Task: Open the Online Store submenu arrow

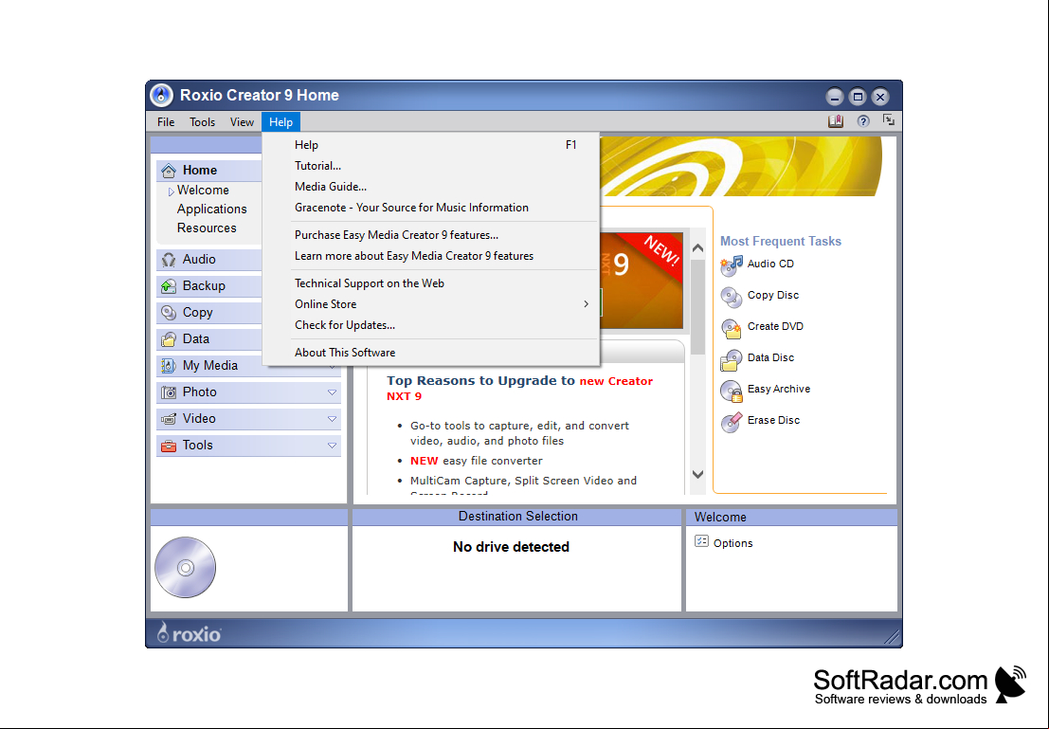Action: coord(586,304)
